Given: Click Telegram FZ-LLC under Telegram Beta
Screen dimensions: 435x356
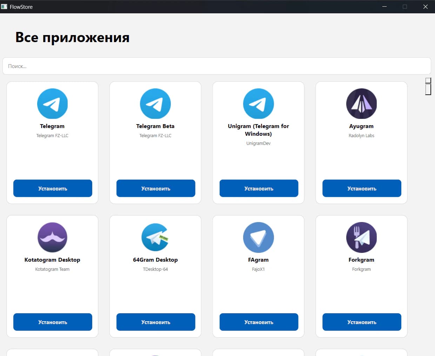Looking at the screenshot, I should coord(155,136).
